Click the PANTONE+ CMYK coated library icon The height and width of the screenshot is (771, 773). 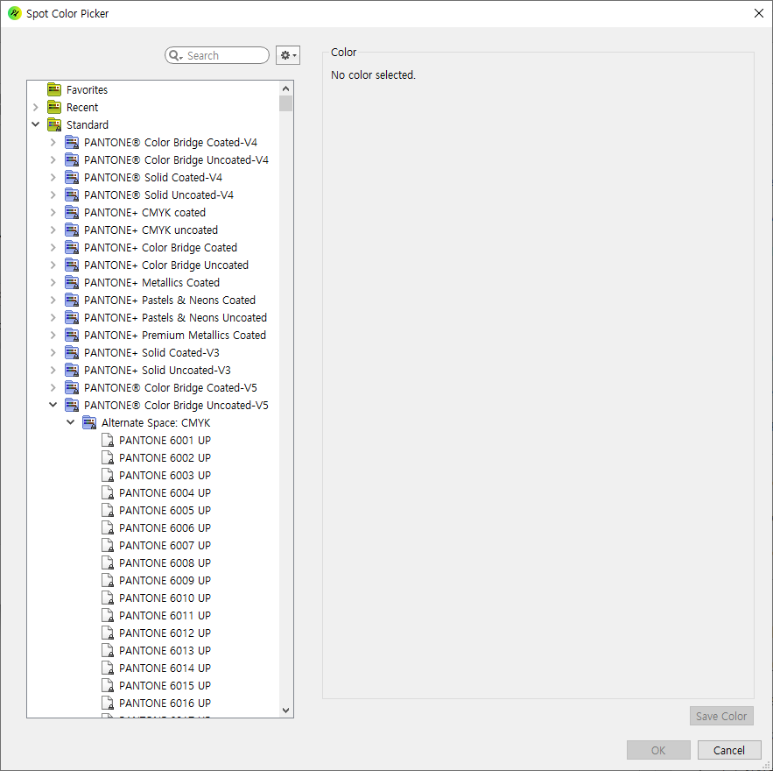click(x=72, y=212)
